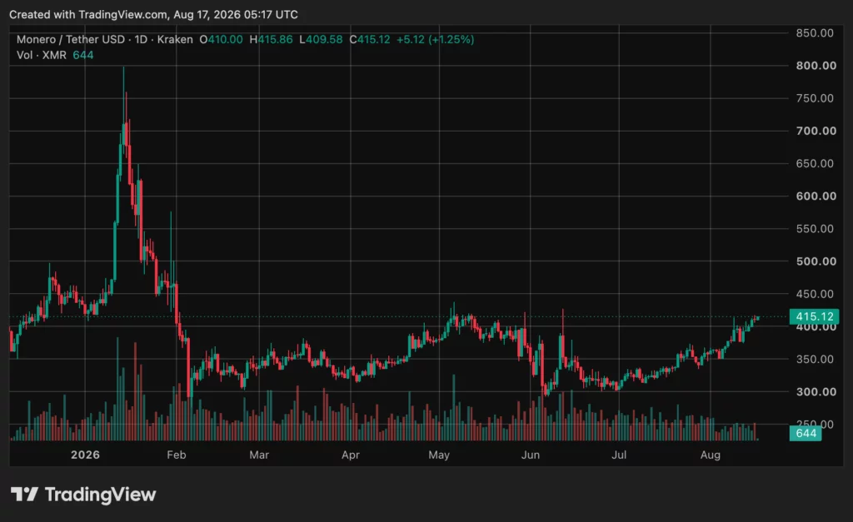Click the change value +5.12 (+1.25%)
The width and height of the screenshot is (853, 522).
click(435, 40)
